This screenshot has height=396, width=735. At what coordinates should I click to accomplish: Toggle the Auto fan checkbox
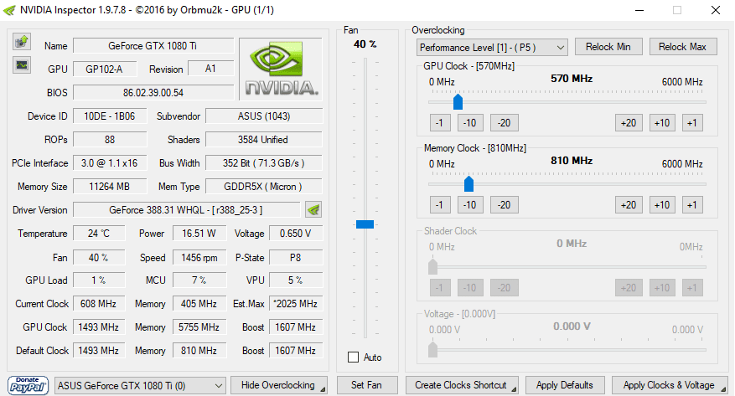354,357
